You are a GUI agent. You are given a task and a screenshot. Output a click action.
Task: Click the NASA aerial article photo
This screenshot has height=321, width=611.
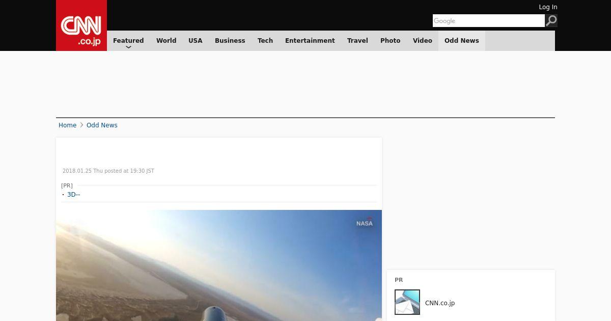tap(219, 265)
